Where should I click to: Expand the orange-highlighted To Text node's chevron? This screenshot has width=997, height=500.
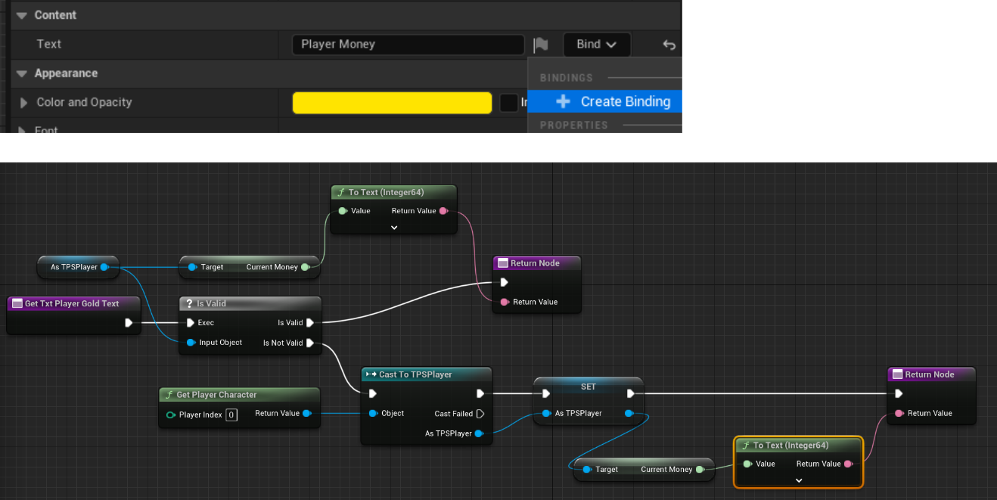pos(799,480)
